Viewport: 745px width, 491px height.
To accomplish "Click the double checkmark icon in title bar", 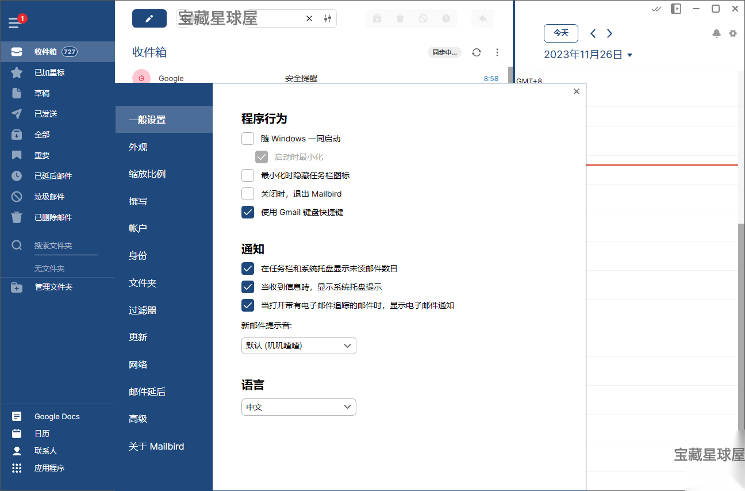I will click(656, 9).
